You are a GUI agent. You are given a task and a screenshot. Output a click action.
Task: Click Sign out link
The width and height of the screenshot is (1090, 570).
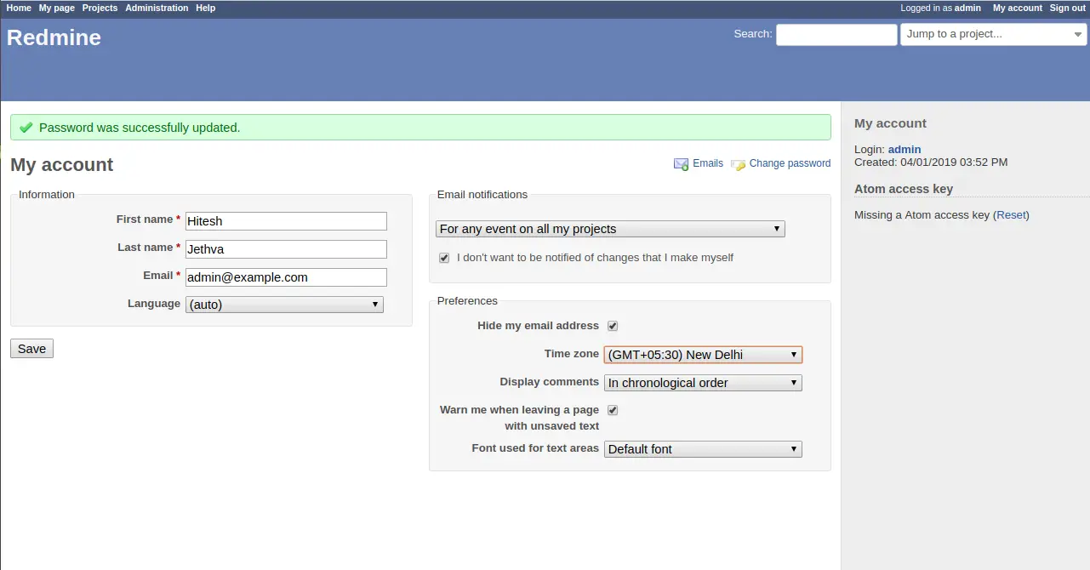pos(1068,8)
